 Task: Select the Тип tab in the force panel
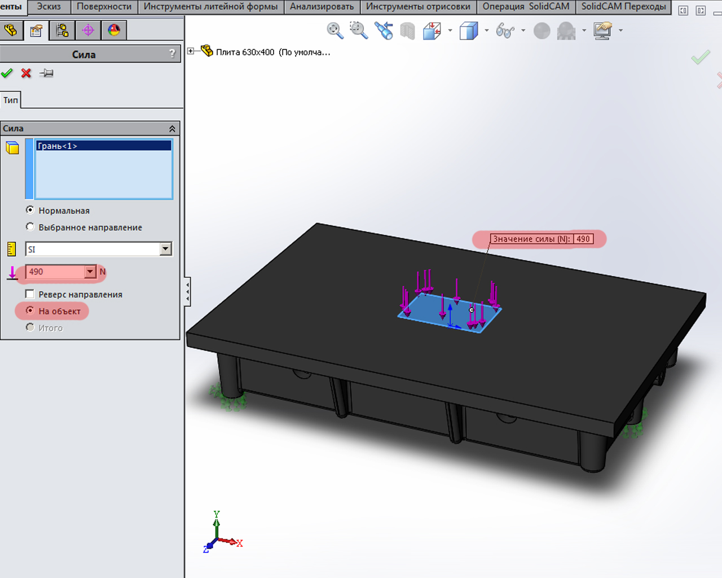pos(11,100)
